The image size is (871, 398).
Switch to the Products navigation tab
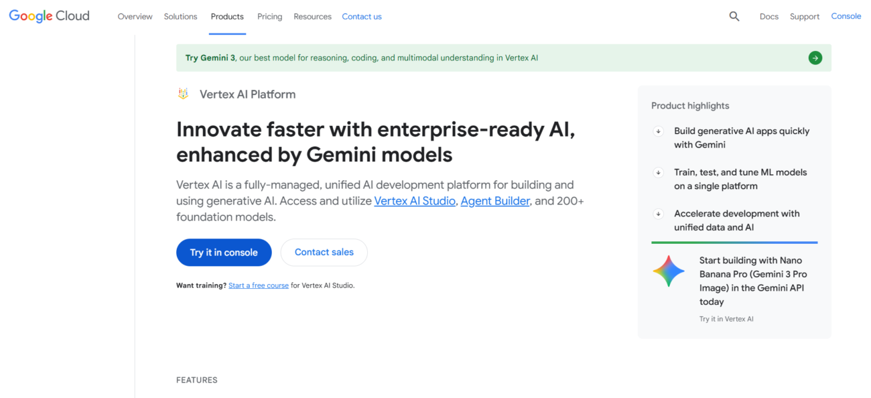(x=226, y=16)
